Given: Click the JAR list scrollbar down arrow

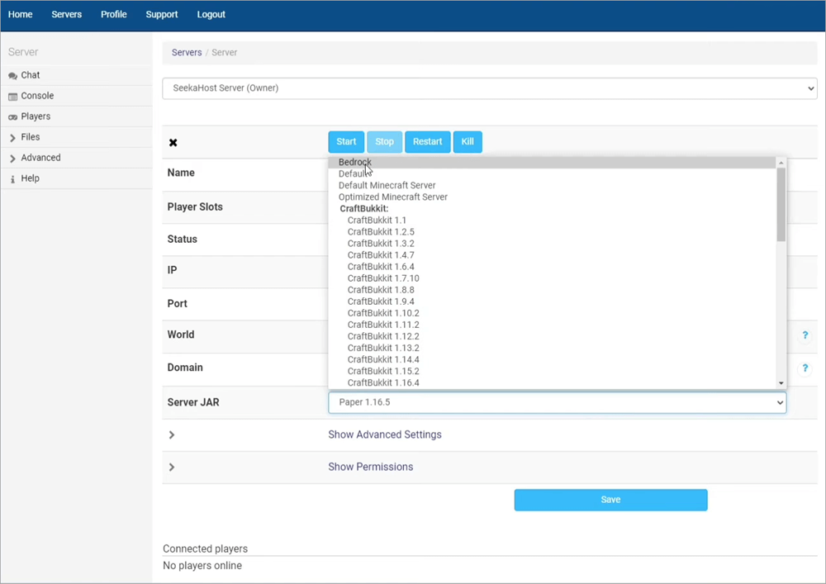Looking at the screenshot, I should click(x=781, y=383).
